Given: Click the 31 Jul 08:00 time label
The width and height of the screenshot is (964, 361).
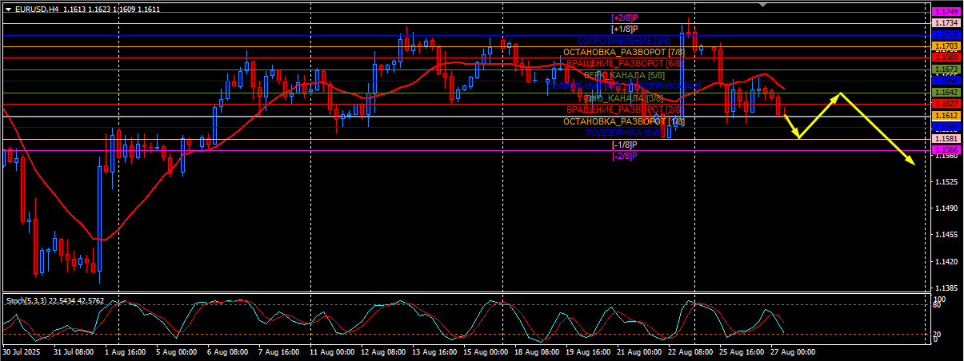Looking at the screenshot, I should (74, 351).
